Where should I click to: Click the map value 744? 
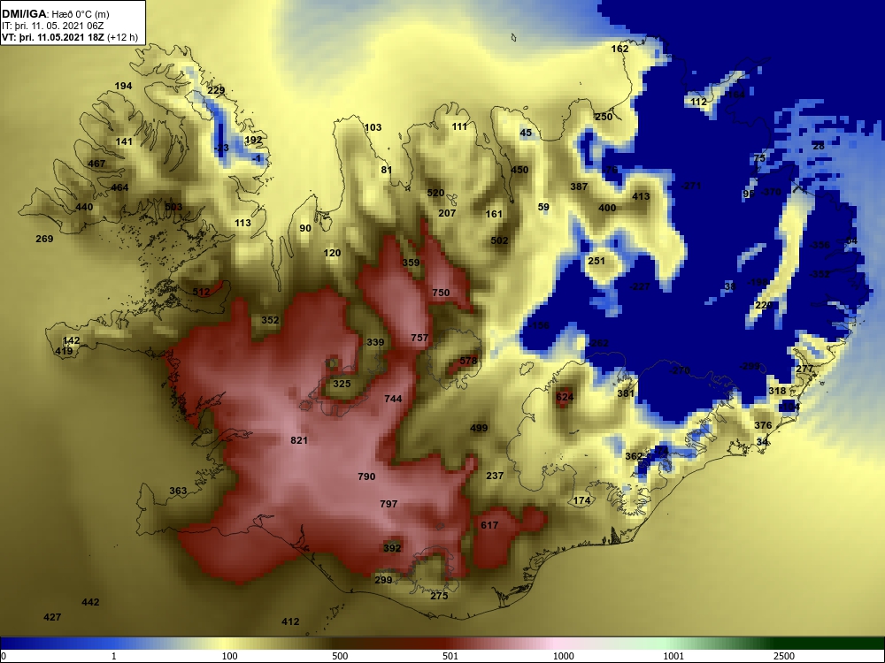tap(393, 399)
